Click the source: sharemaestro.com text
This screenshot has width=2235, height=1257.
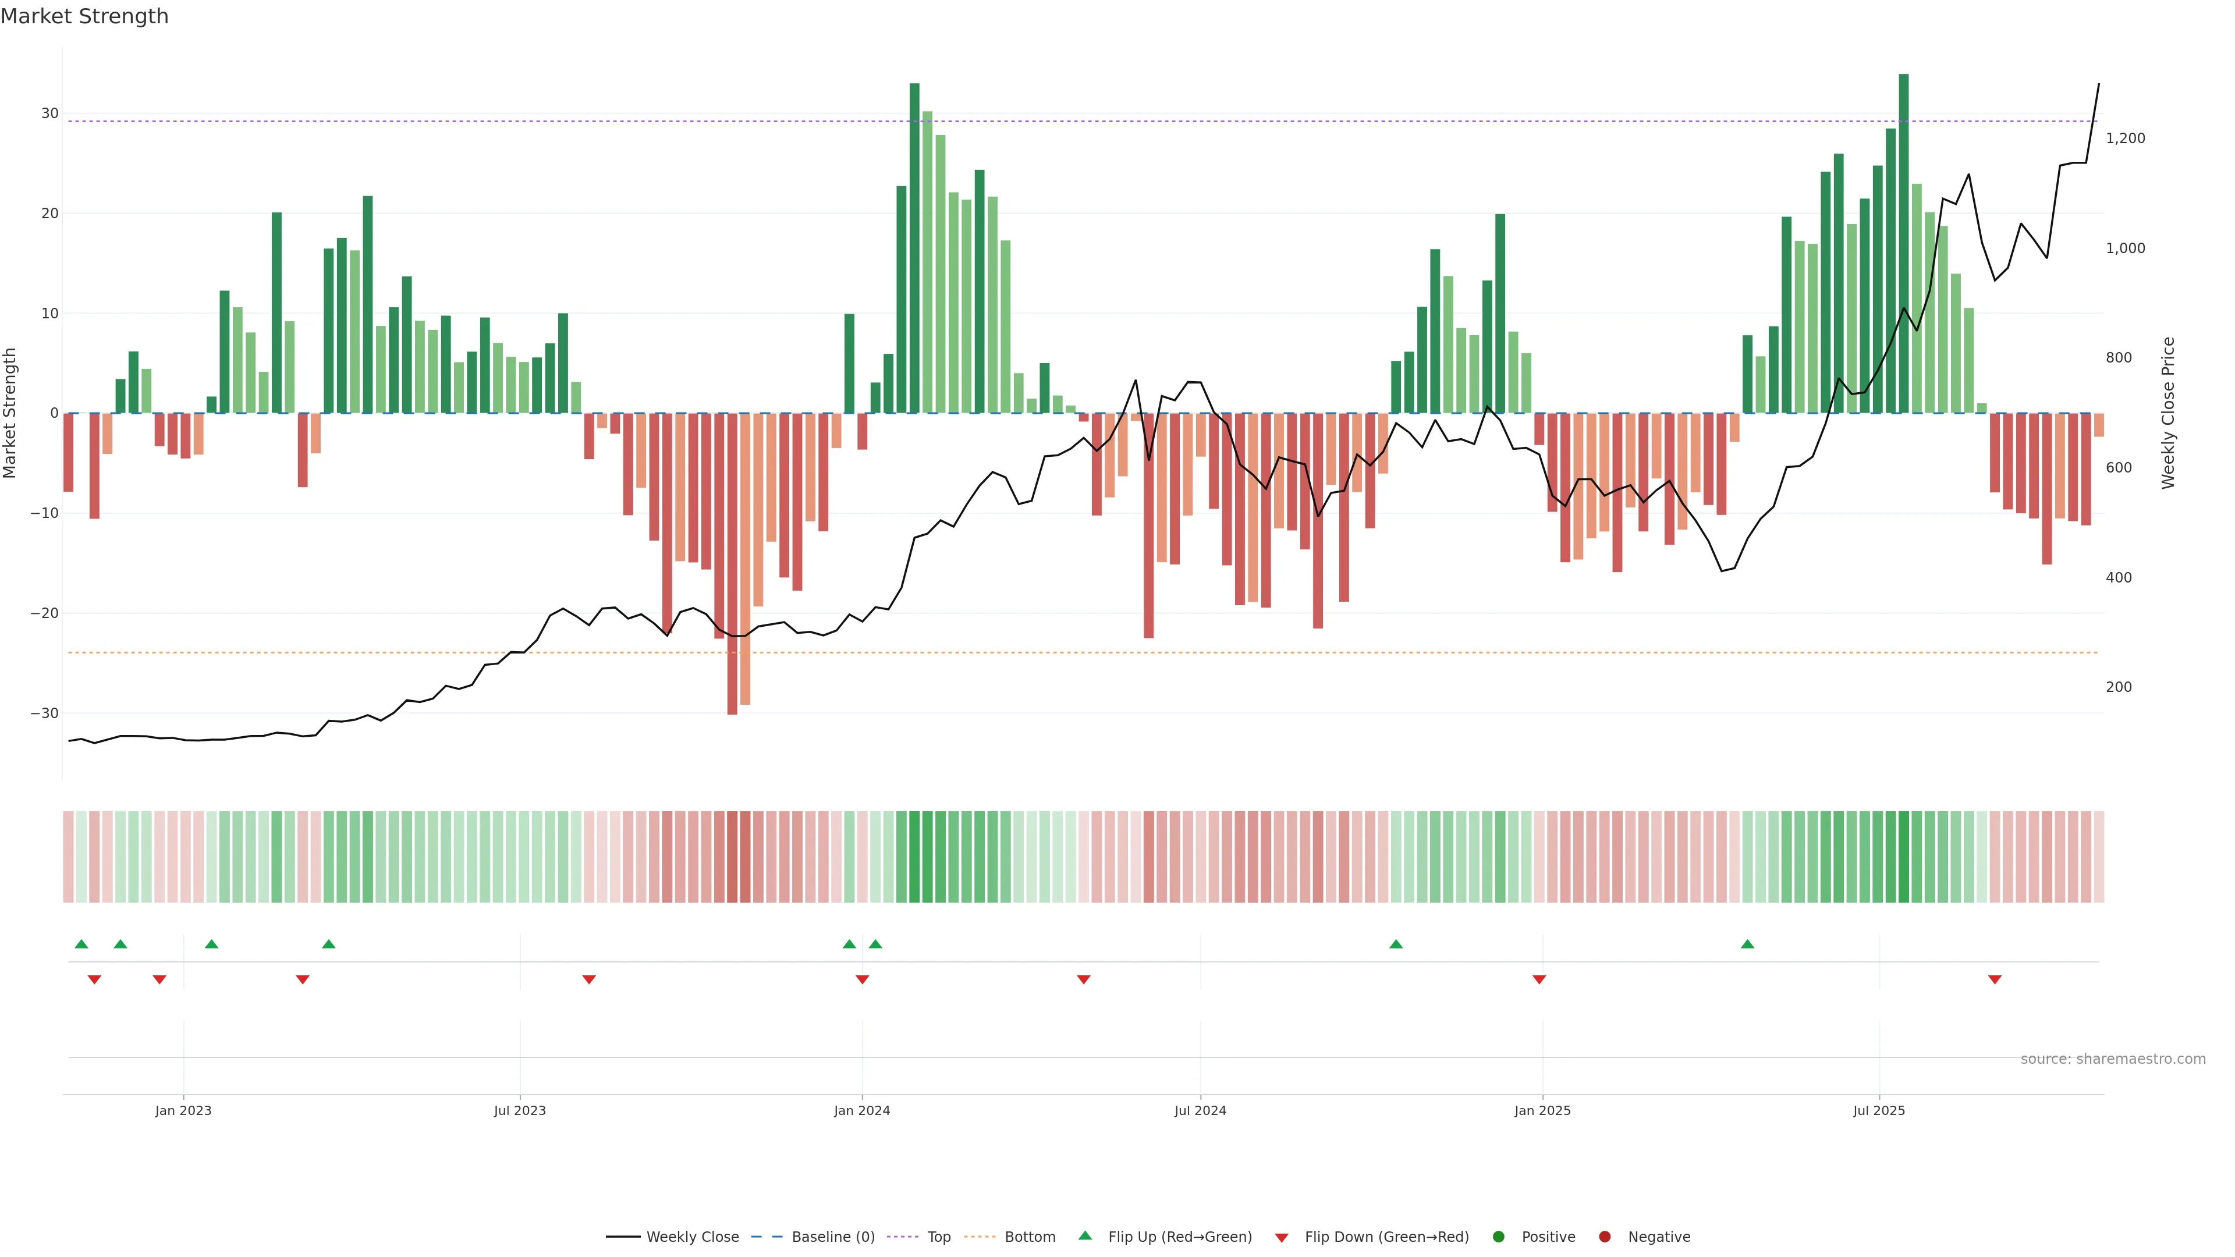(2113, 1059)
